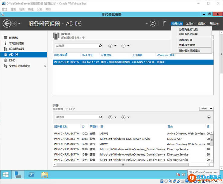
Task: Select the 192.168.1.122 server cell
Action: pos(90,62)
